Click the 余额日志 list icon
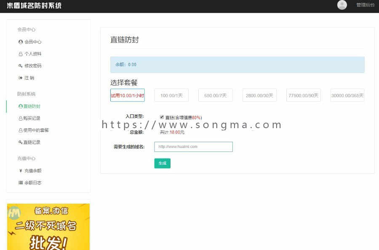Screen dimensions: 379x250 [x=21, y=183]
